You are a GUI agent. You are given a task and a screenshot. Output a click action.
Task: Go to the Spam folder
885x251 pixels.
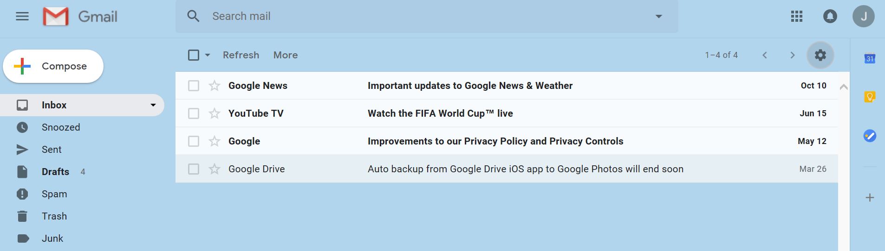[x=54, y=194]
